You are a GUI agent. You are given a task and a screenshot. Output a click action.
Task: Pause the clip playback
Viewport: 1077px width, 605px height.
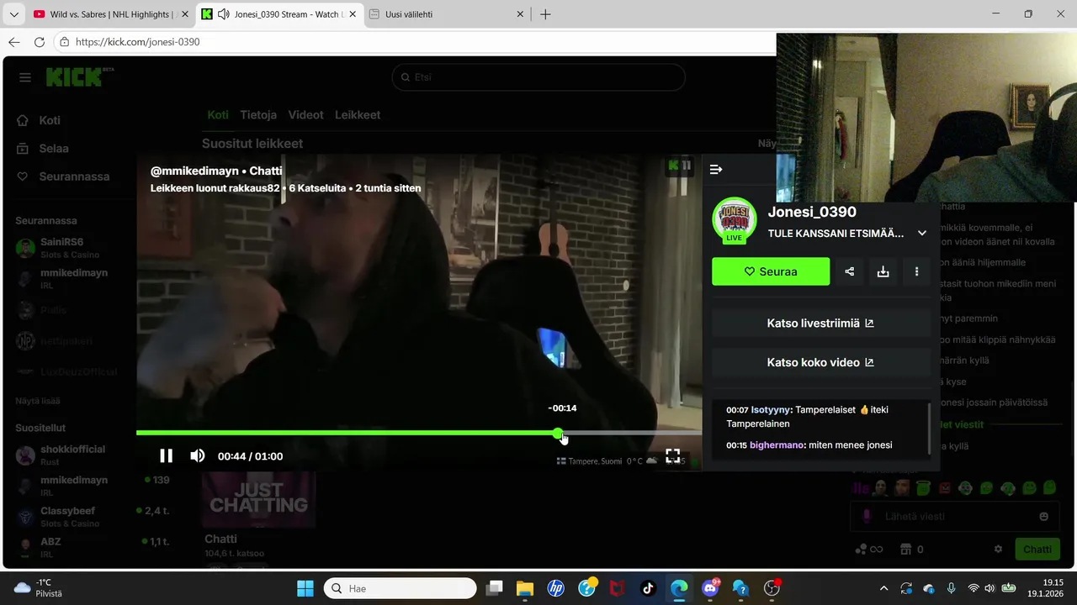pos(167,455)
